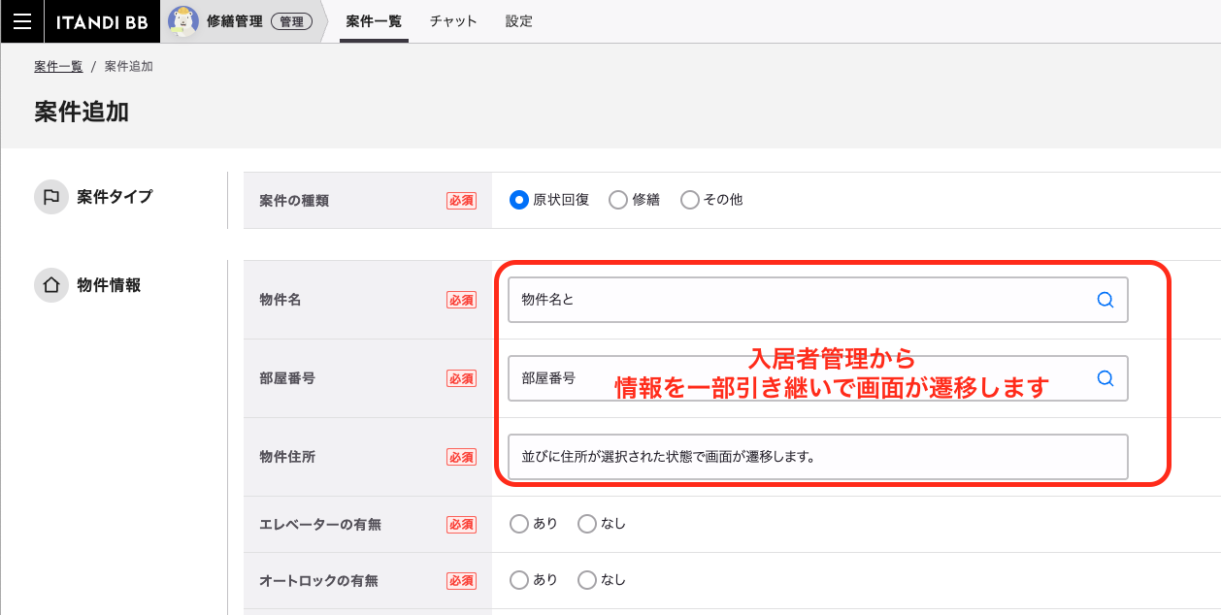
Task: Open the チャット tab
Action: (x=453, y=21)
